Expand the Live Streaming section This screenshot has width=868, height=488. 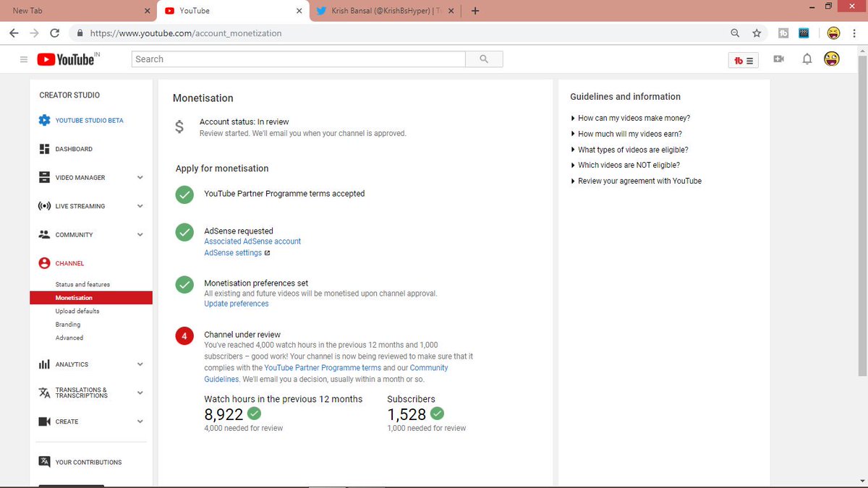pos(140,206)
